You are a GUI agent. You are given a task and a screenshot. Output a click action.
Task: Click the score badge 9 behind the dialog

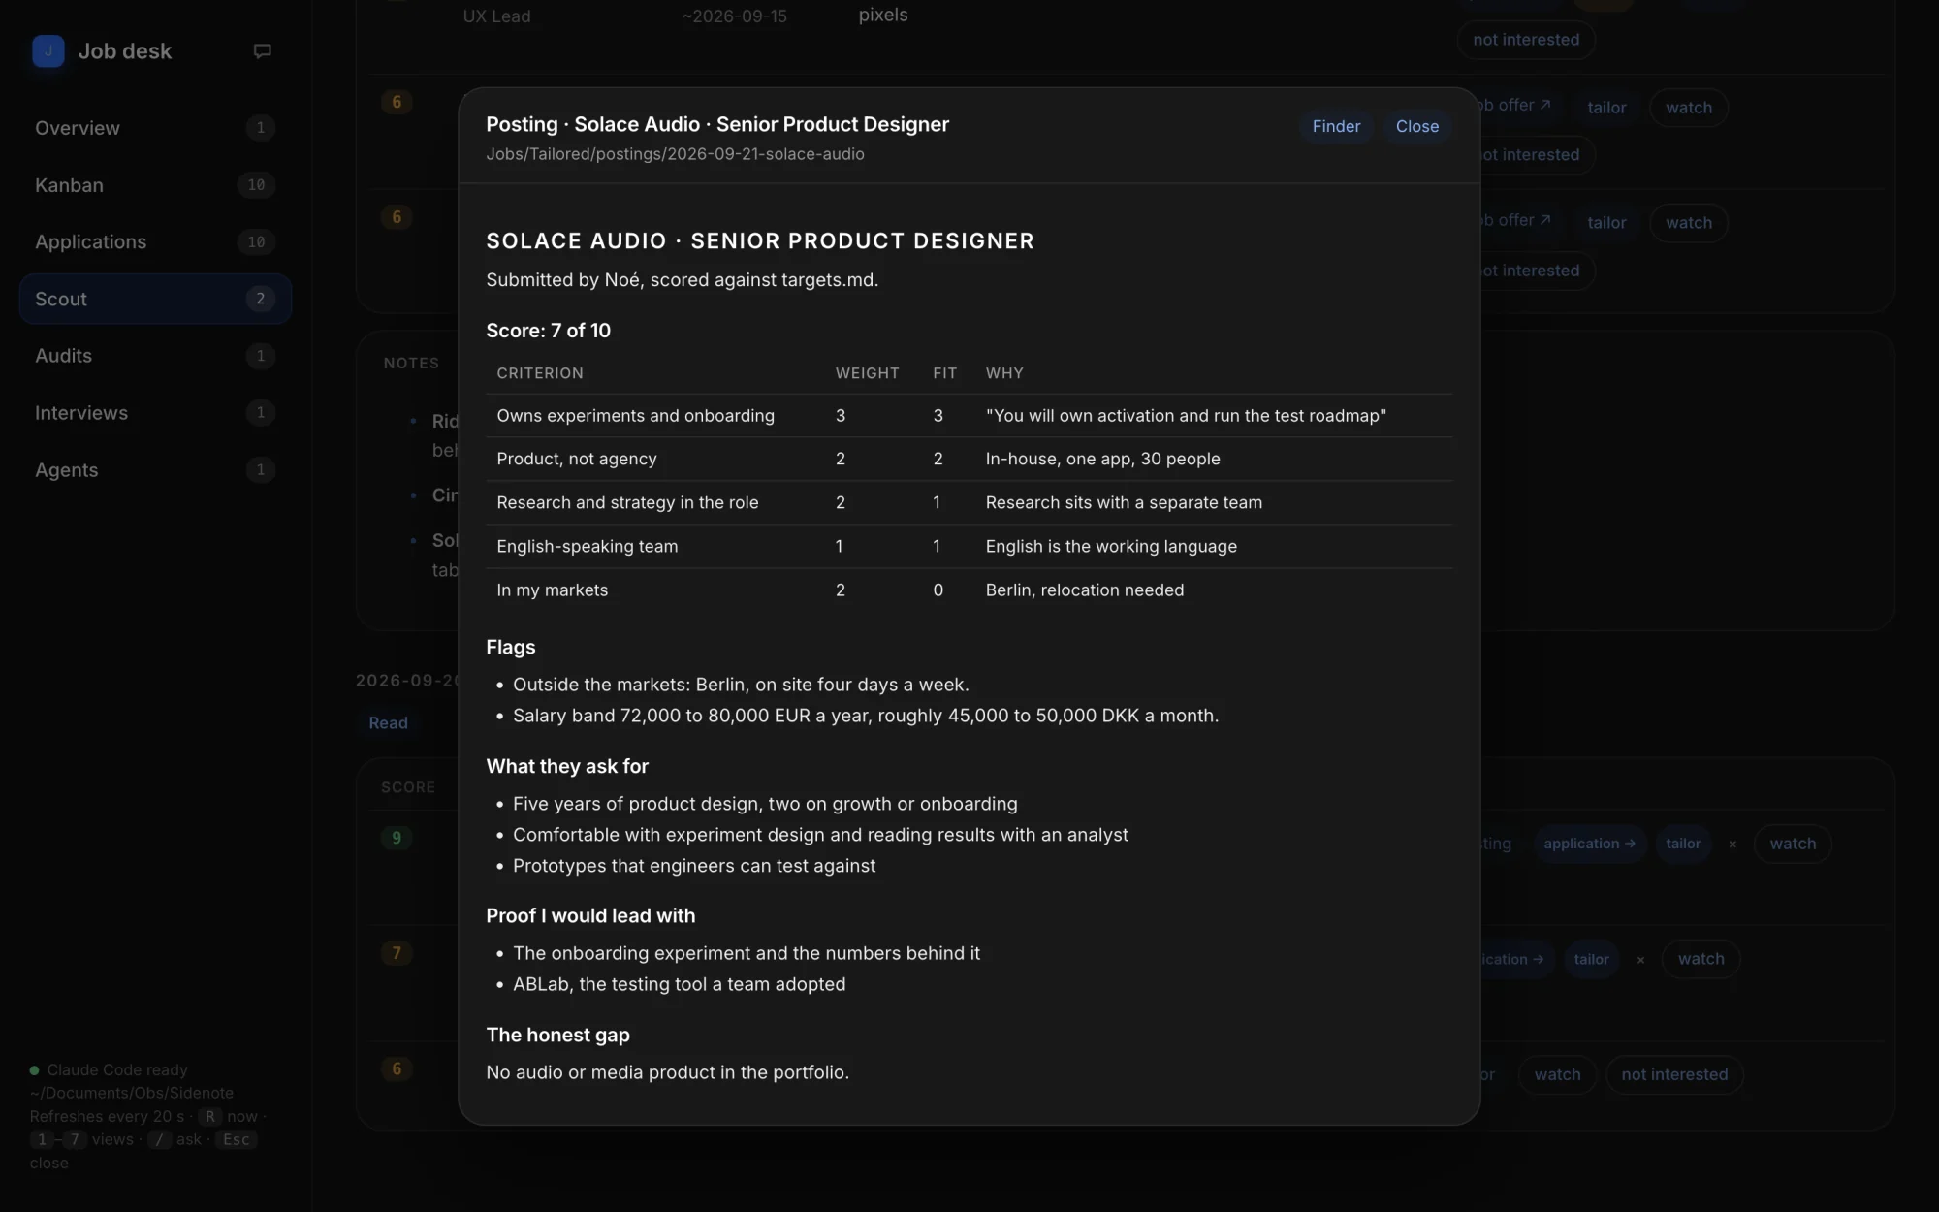tap(396, 839)
